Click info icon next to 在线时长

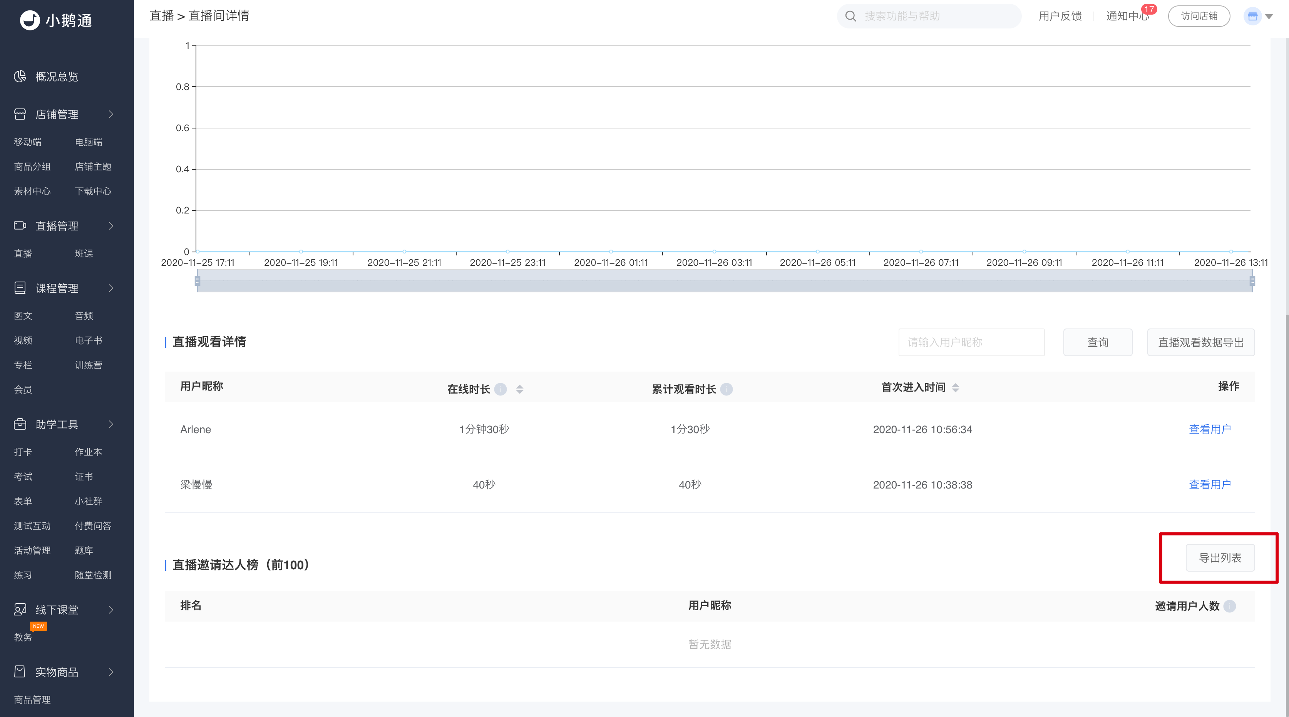point(501,389)
